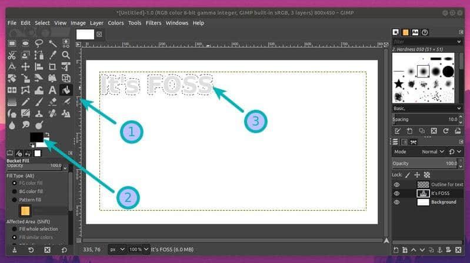The image size is (470, 263).
Task: Select the Bucket Fill tool
Action: click(x=66, y=90)
